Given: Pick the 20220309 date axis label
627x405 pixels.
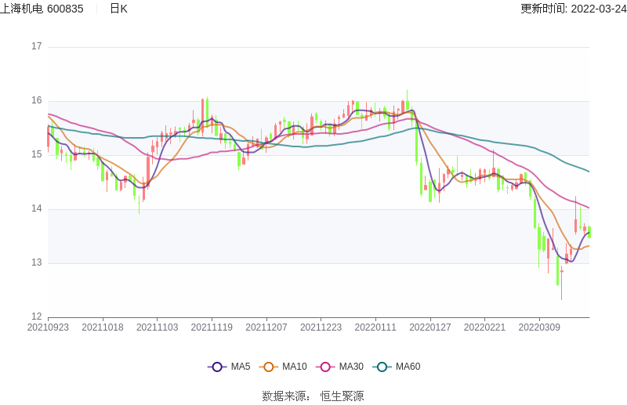Looking at the screenshot, I should [x=539, y=327].
